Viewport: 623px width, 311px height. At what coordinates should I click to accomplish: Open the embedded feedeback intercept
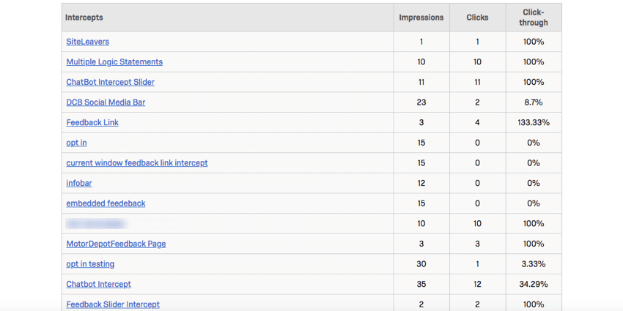(106, 203)
